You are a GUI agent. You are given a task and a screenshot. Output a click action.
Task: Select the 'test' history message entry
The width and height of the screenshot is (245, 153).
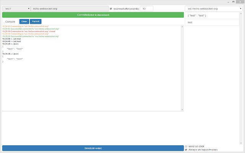[212, 22]
